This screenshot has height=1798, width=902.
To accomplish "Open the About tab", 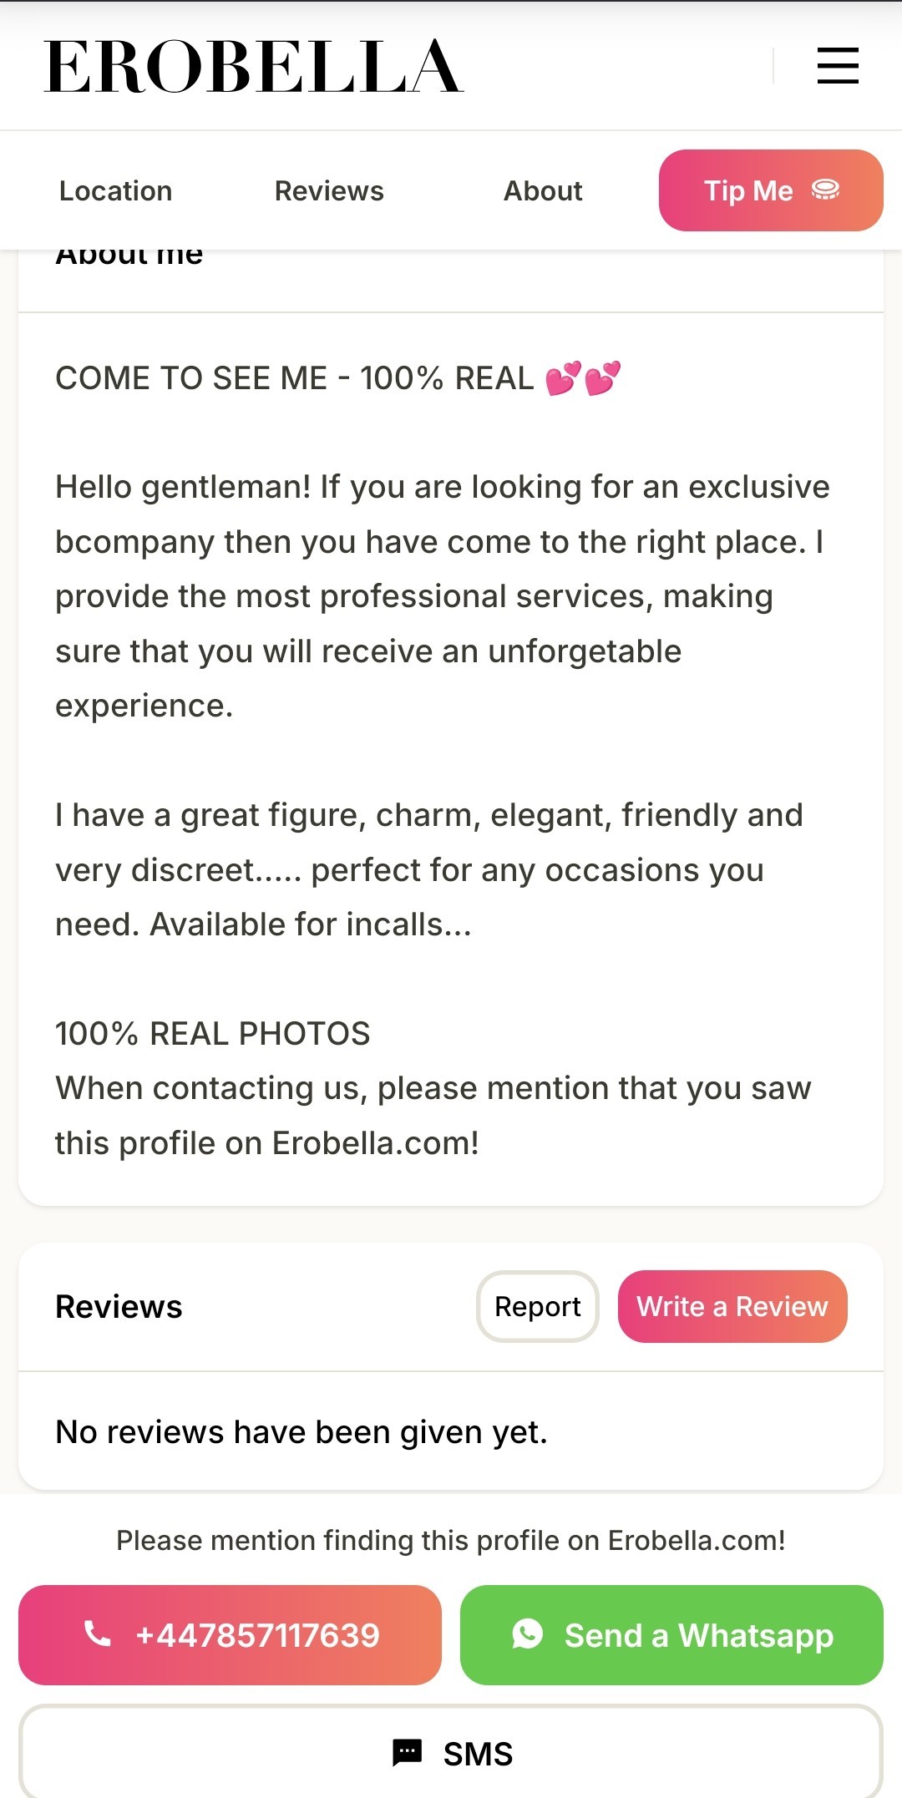I will (543, 191).
